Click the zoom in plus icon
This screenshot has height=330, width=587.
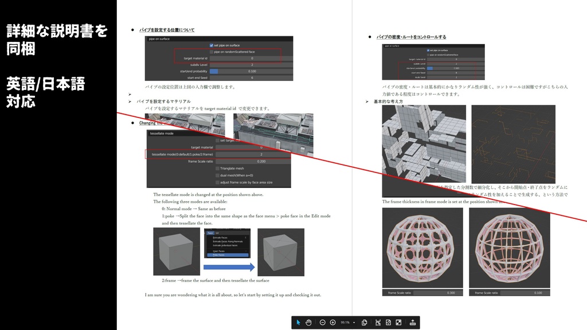coord(332,323)
